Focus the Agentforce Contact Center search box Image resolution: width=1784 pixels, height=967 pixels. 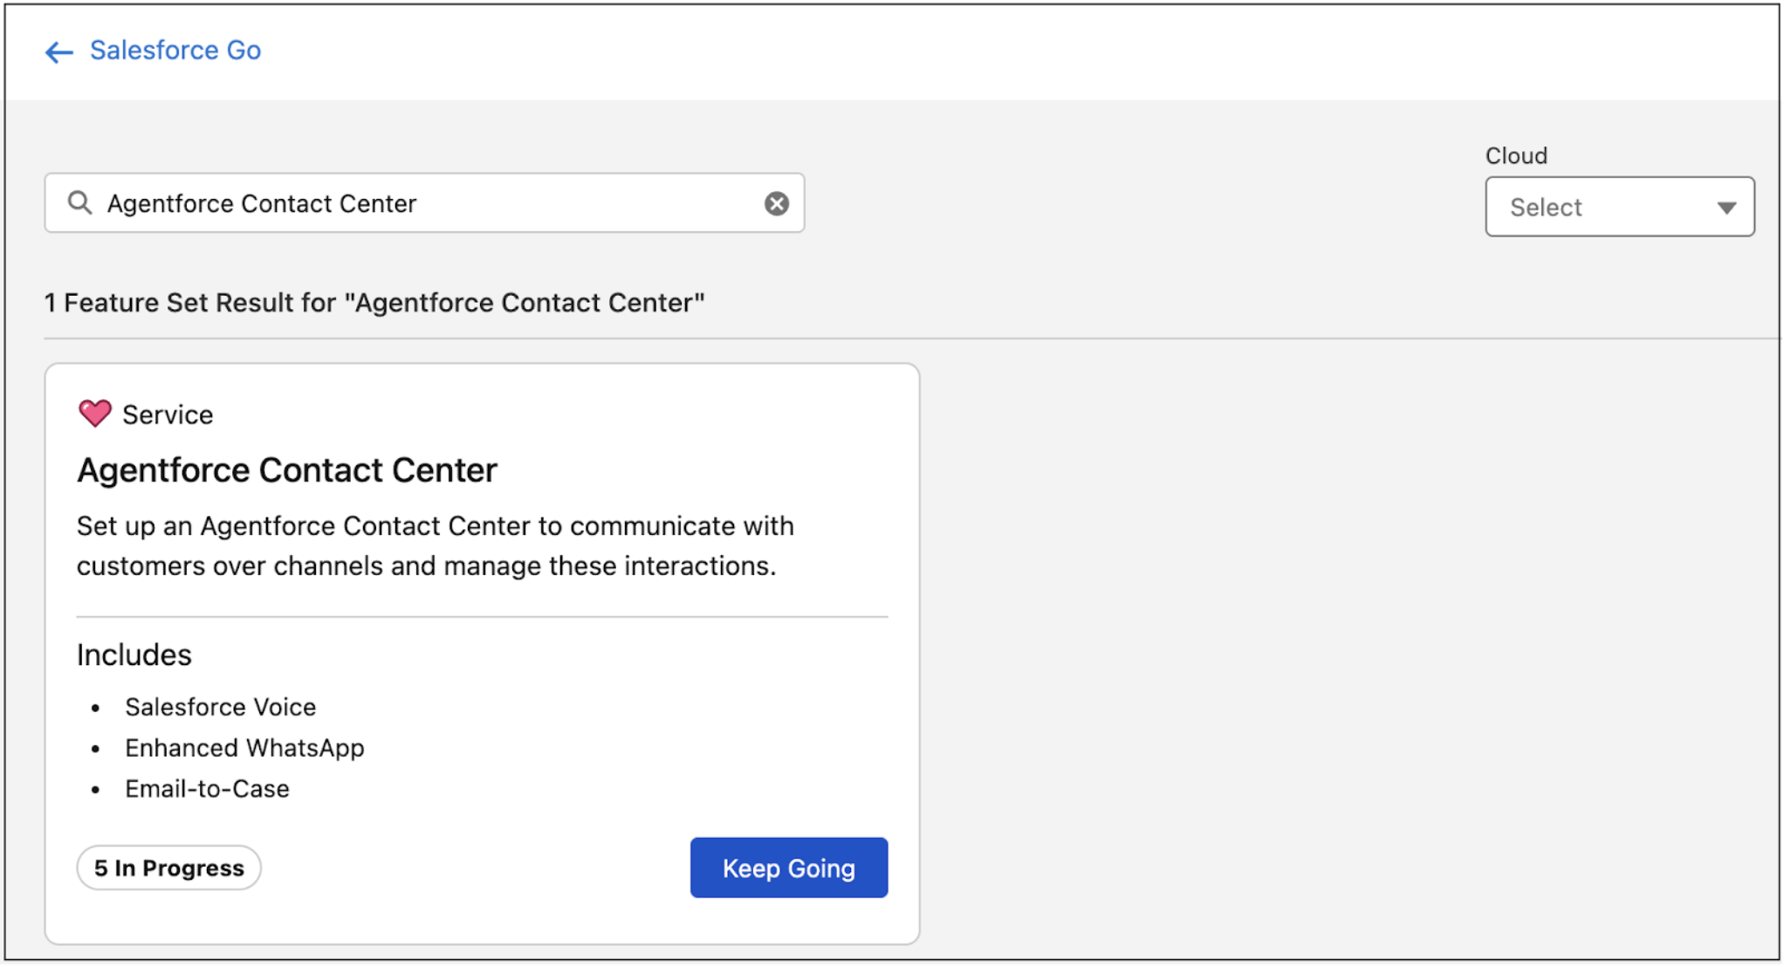(424, 203)
